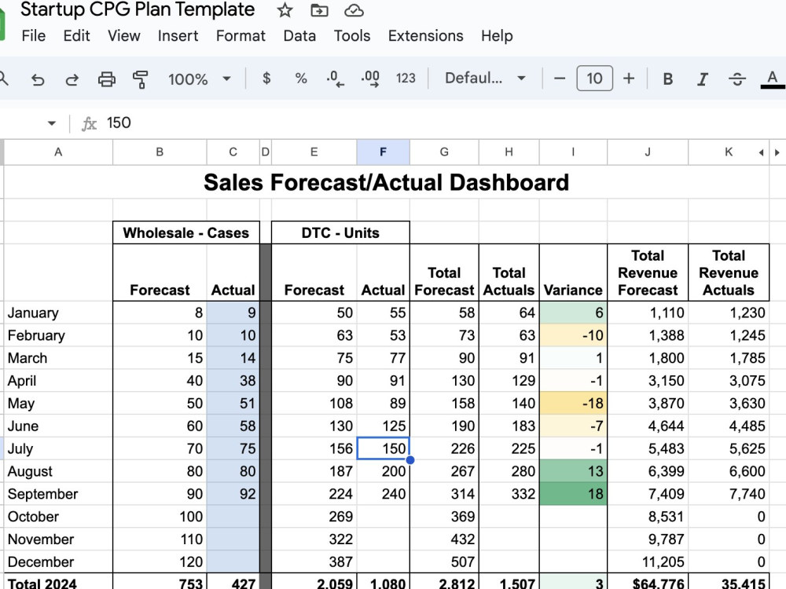Viewport: 786px width, 589px height.
Task: Select column A header
Action: 58,152
